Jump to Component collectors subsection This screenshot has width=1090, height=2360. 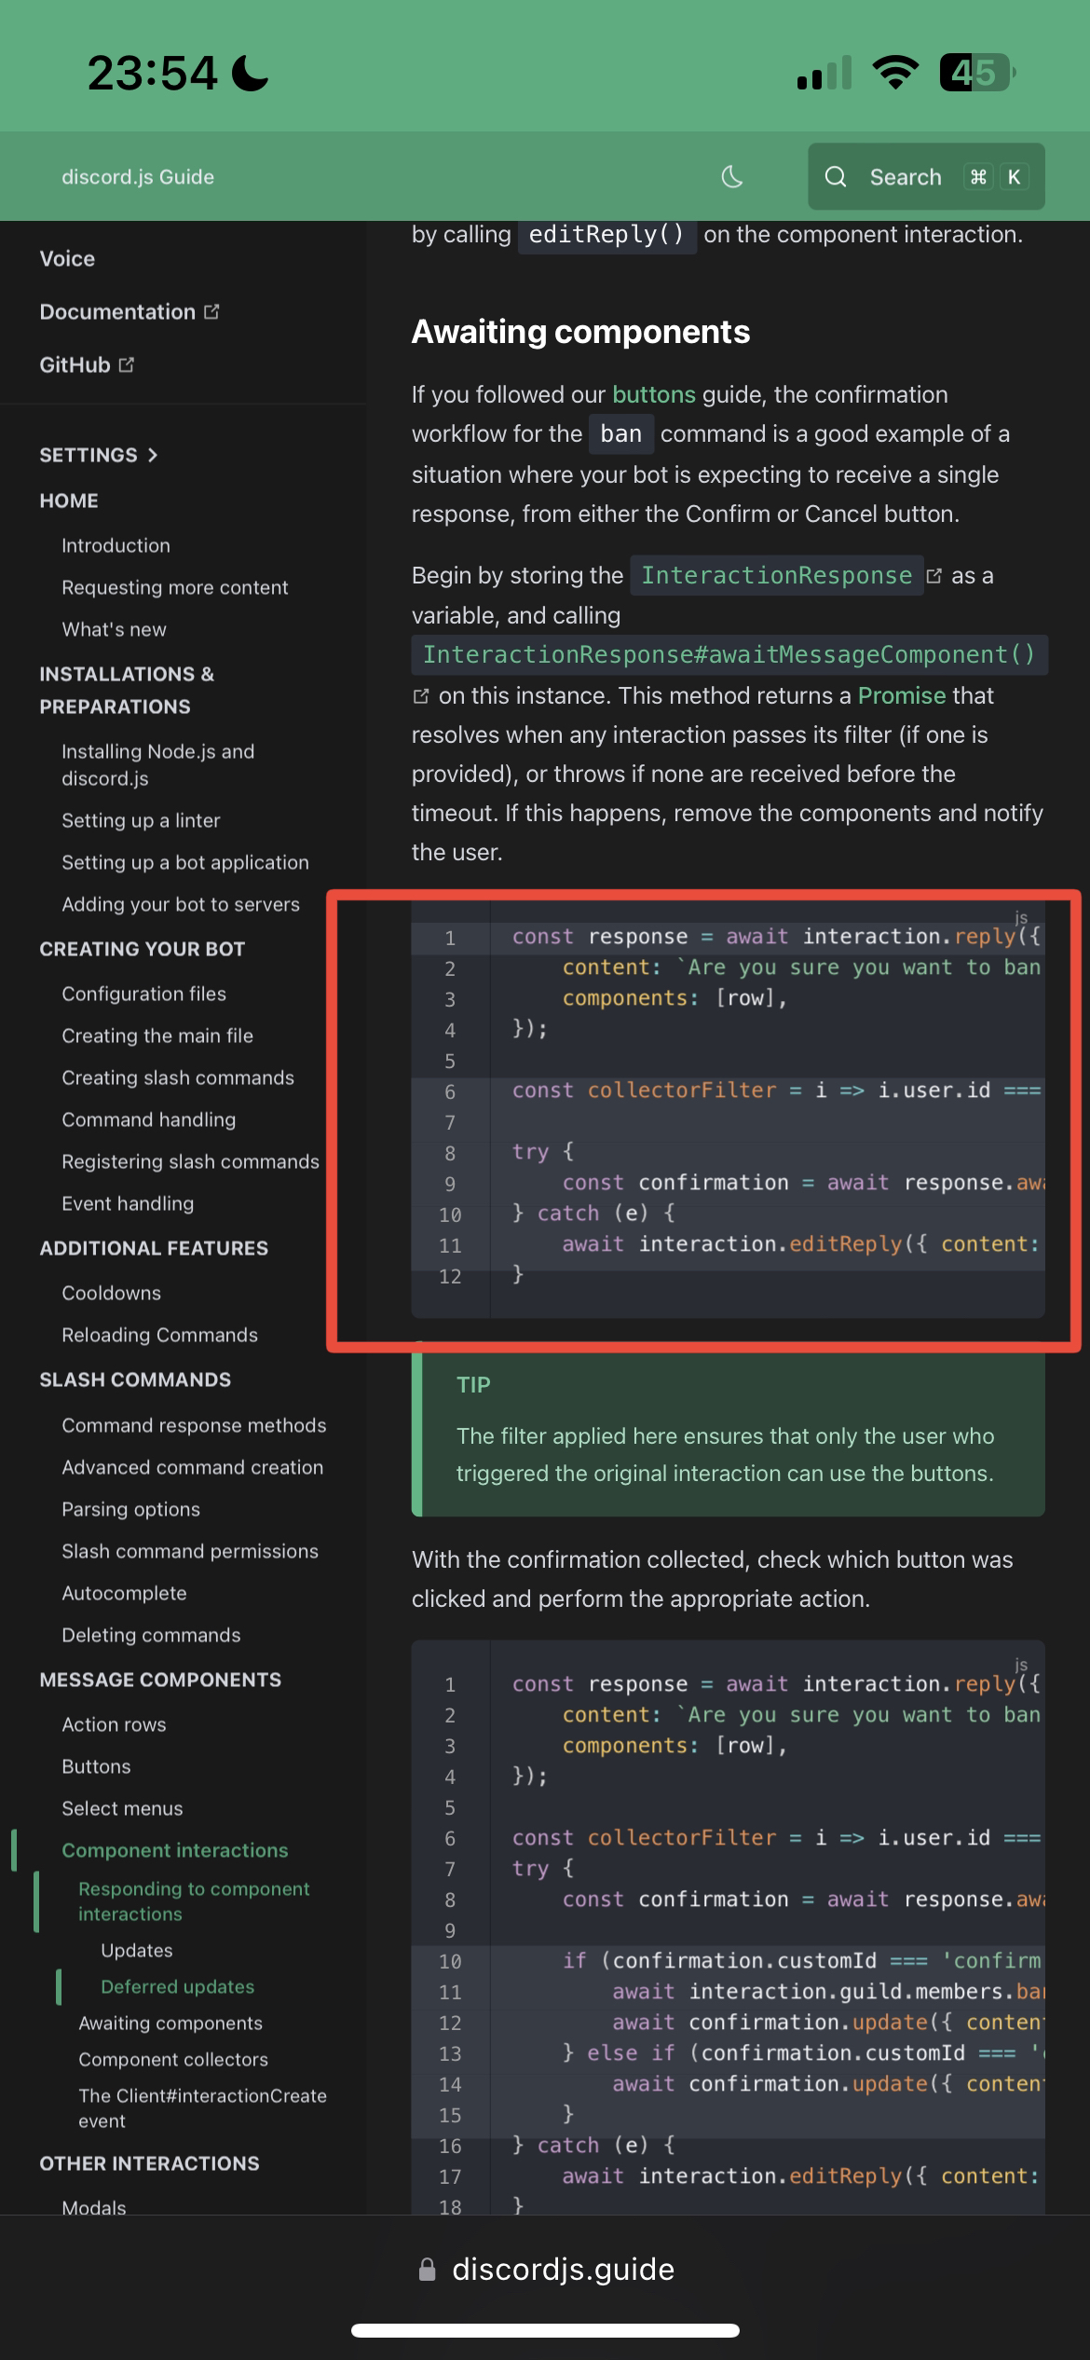[x=173, y=2059]
